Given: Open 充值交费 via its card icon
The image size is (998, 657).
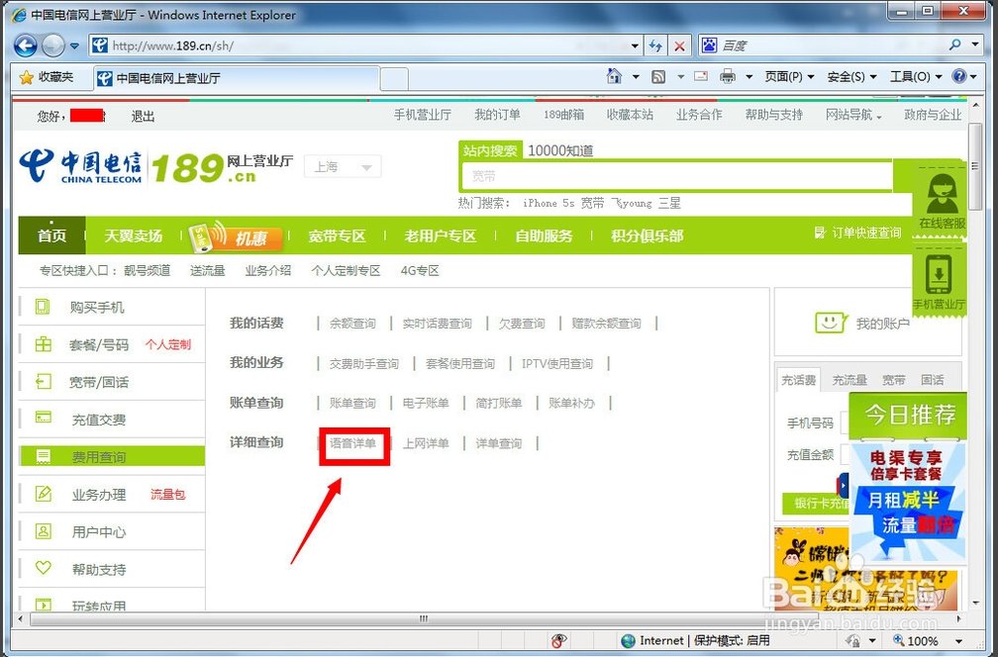Looking at the screenshot, I should pyautogui.click(x=43, y=417).
